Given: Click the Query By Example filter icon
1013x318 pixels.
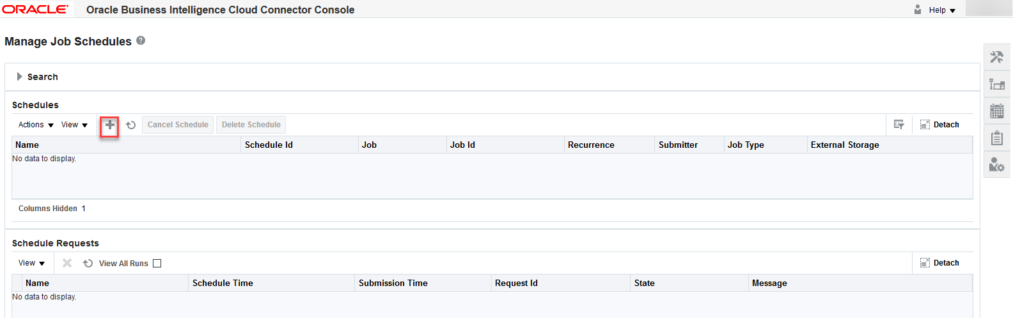Looking at the screenshot, I should (x=899, y=125).
